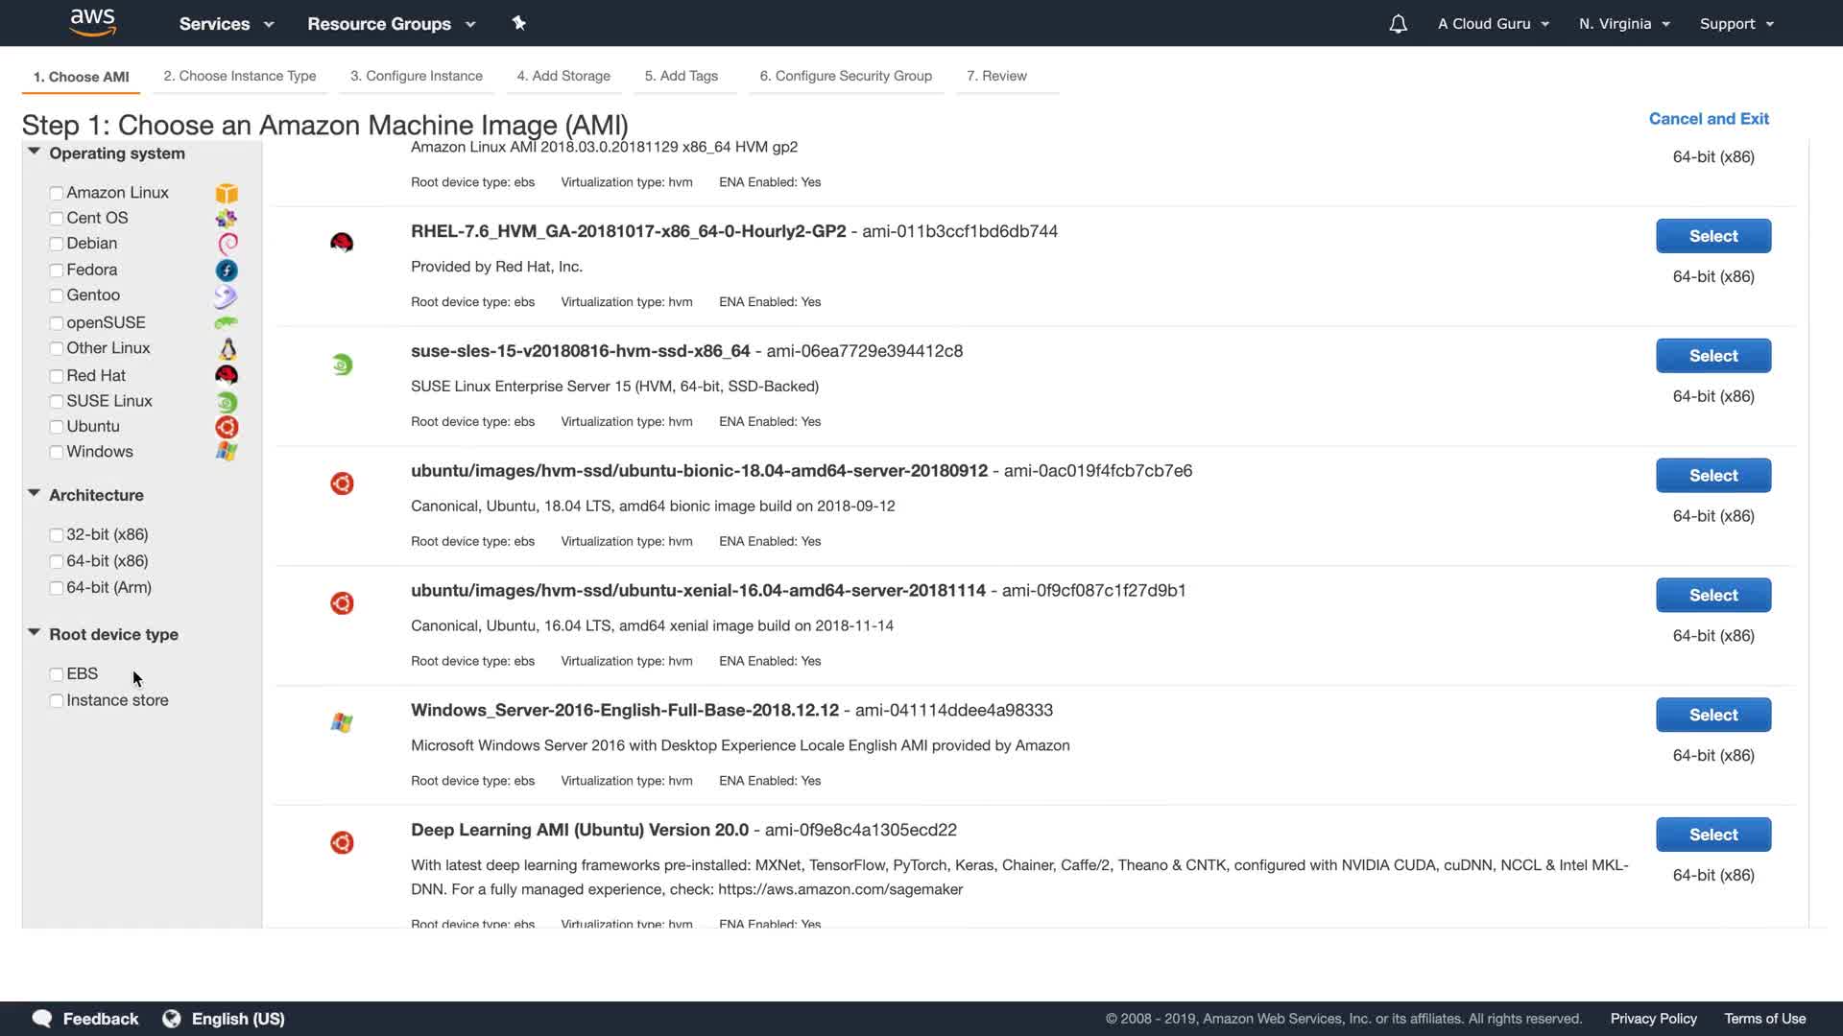1843x1036 pixels.
Task: Click the globe icon next to English (US)
Action: (x=172, y=1019)
